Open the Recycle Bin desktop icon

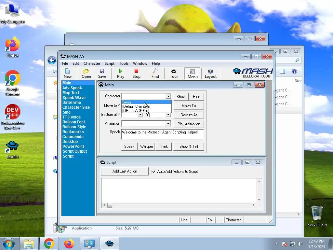click(317, 216)
